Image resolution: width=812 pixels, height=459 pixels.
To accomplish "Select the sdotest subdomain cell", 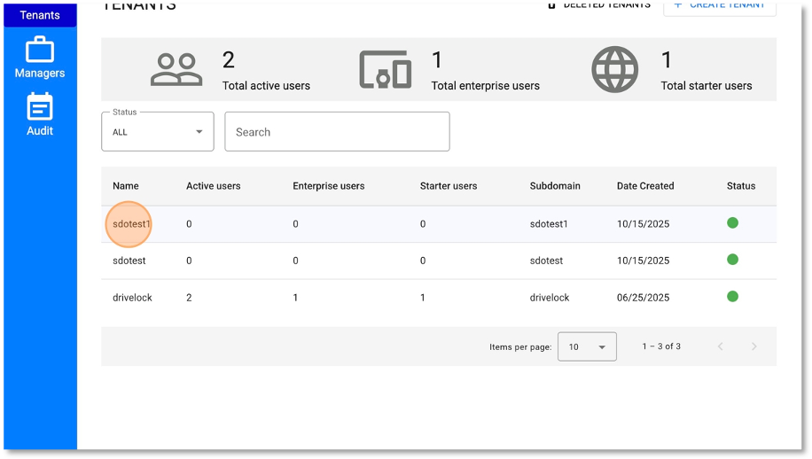I will point(546,261).
